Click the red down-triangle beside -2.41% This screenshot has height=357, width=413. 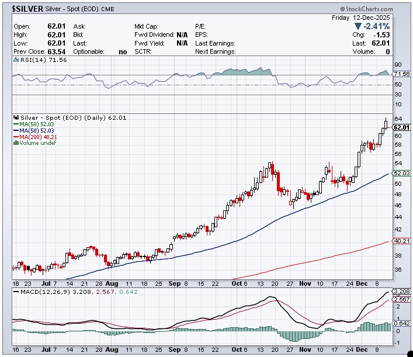tap(358, 27)
